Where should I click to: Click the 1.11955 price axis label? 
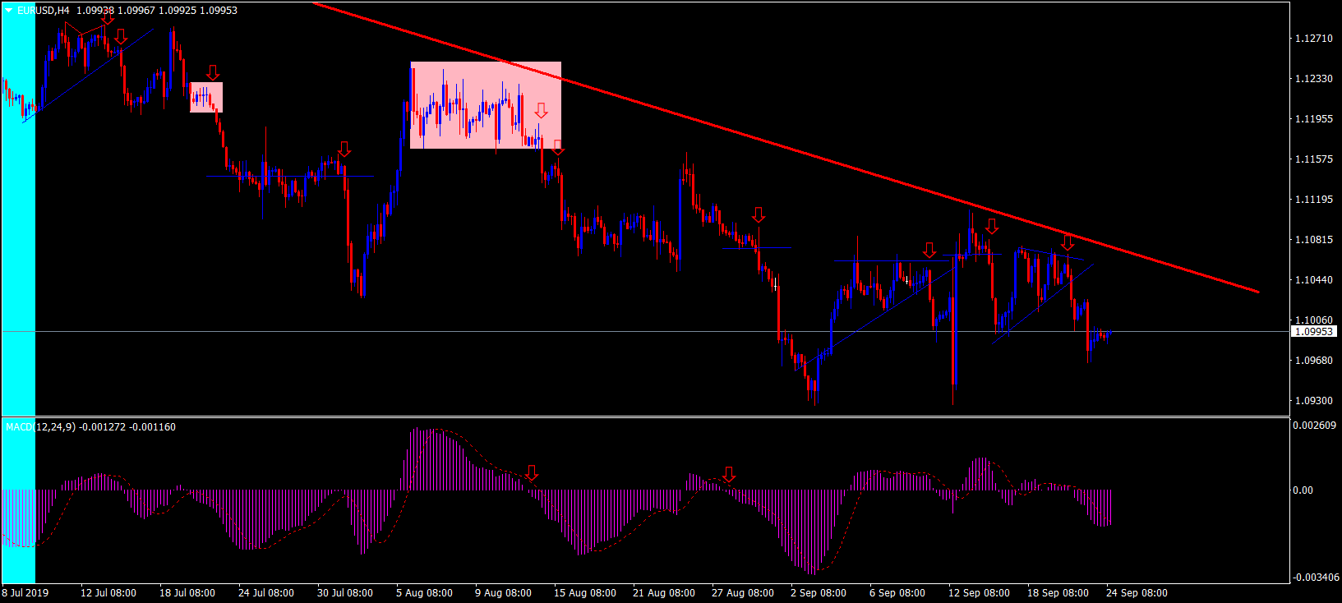tap(1313, 119)
